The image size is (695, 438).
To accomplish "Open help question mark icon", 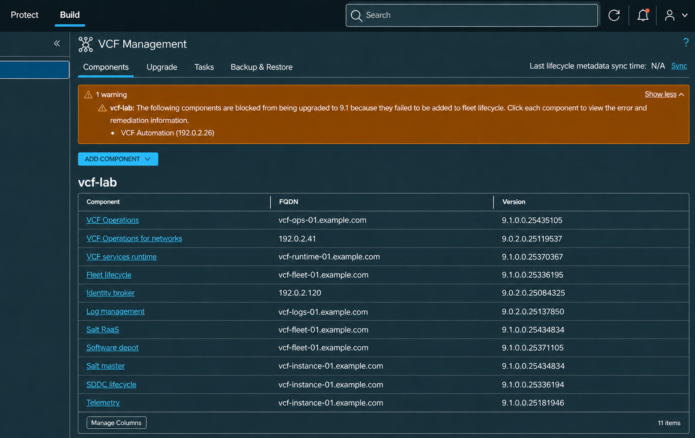I will coord(686,42).
